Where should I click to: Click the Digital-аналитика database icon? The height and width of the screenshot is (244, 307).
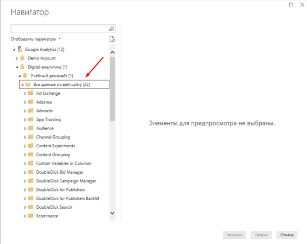[x=22, y=67]
